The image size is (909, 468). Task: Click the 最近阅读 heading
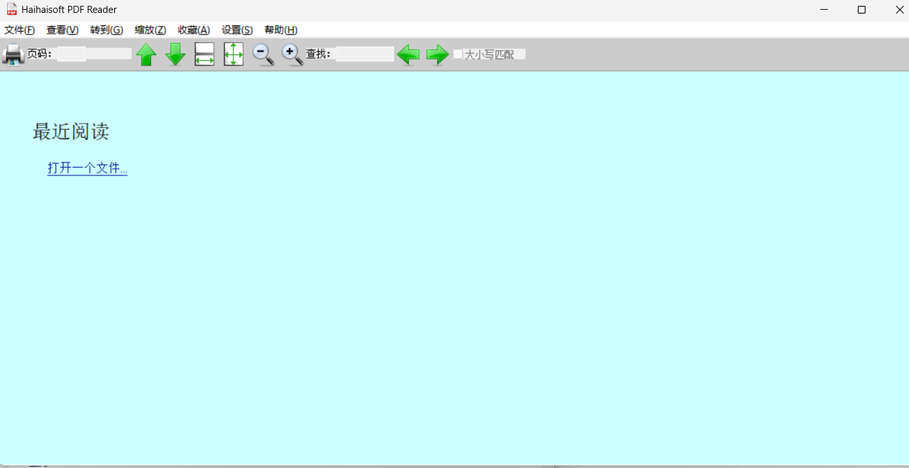[x=71, y=131]
